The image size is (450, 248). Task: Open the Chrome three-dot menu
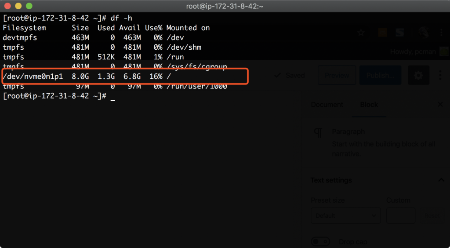point(441,33)
